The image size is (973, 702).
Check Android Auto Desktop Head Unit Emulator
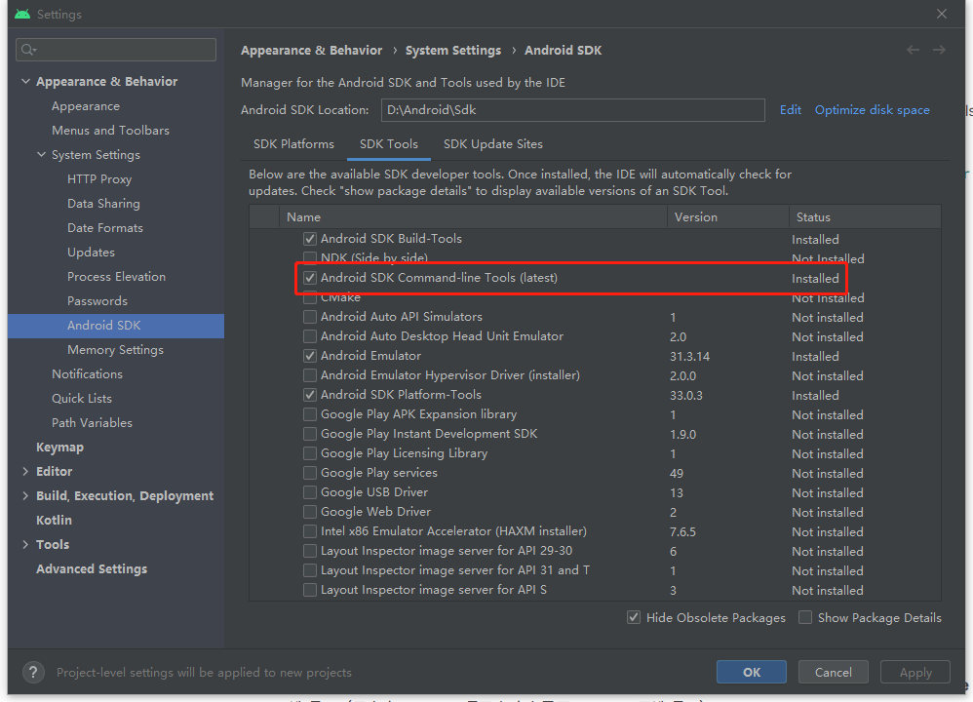pyautogui.click(x=310, y=336)
